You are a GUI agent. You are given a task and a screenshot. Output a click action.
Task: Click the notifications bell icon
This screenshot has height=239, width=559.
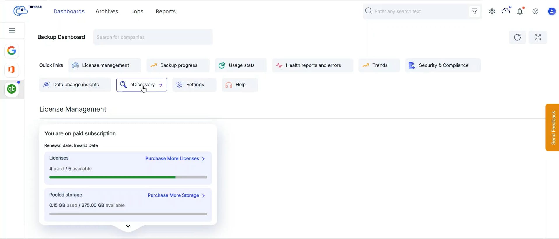tap(520, 11)
